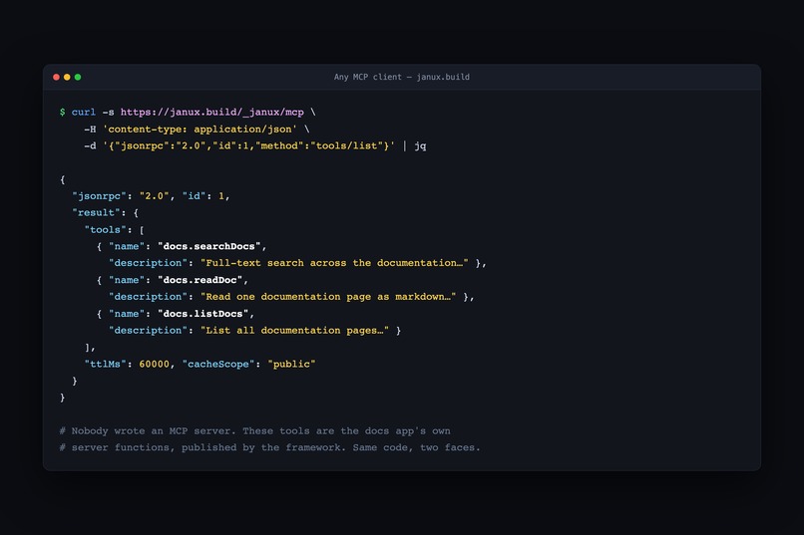Click the red close window dot
804x535 pixels.
(57, 78)
